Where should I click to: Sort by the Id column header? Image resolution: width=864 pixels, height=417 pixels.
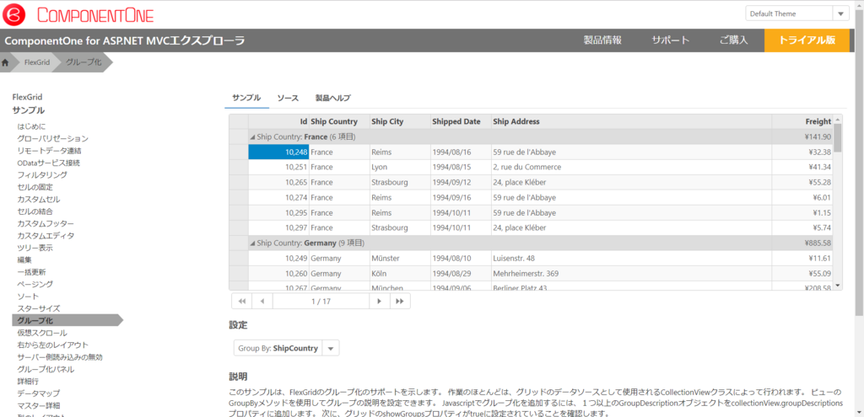(278, 121)
